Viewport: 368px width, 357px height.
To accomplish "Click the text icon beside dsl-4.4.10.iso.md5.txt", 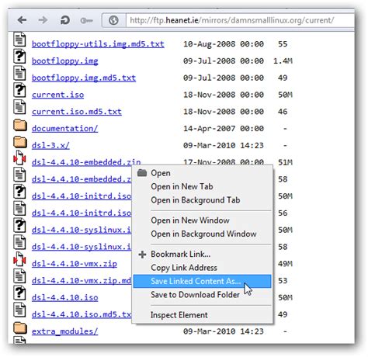I will pyautogui.click(x=19, y=310).
